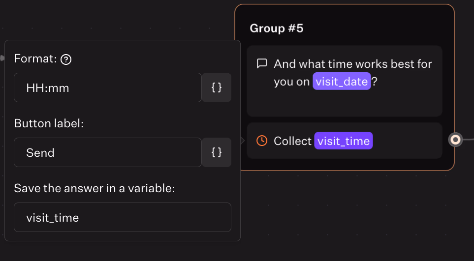Click the orange clock icon in Collect block
Viewport: 474px width, 261px height.
(x=262, y=141)
